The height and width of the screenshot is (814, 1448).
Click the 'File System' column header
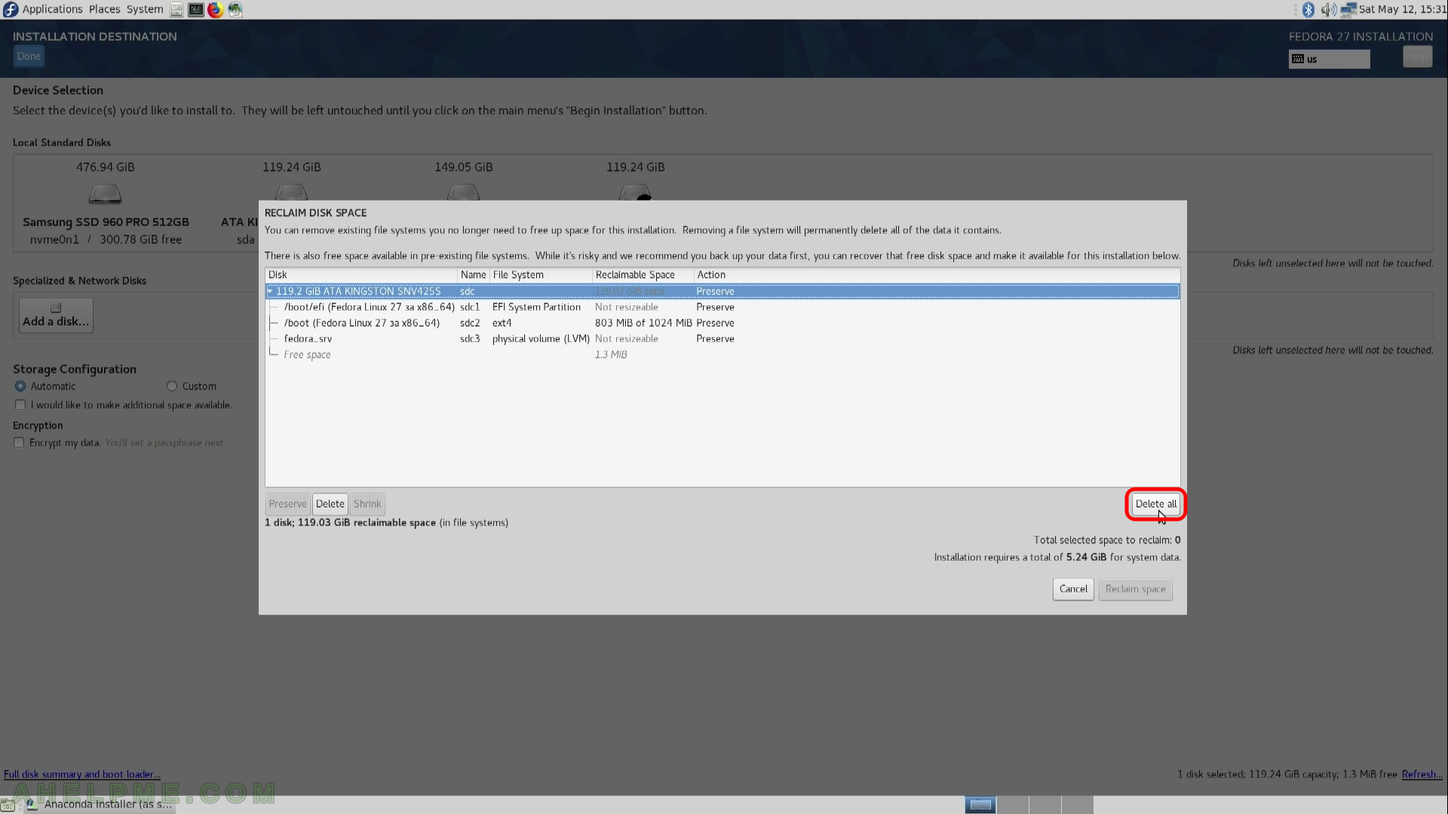click(541, 274)
